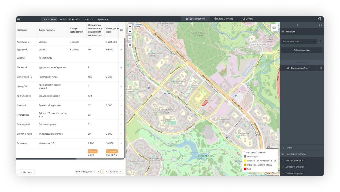
Task: Go to next page arrow
Action: pyautogui.click(x=106, y=172)
